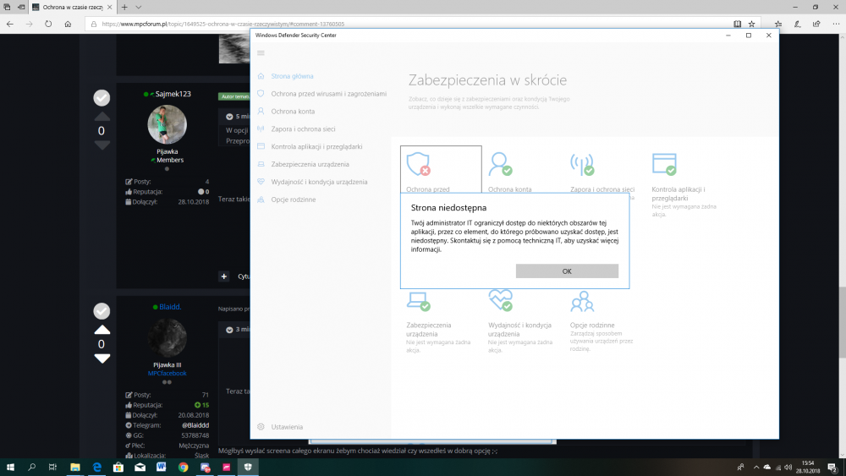
Task: Open Kontrola aplikacji i przeglądarki sidebar item
Action: 316,146
